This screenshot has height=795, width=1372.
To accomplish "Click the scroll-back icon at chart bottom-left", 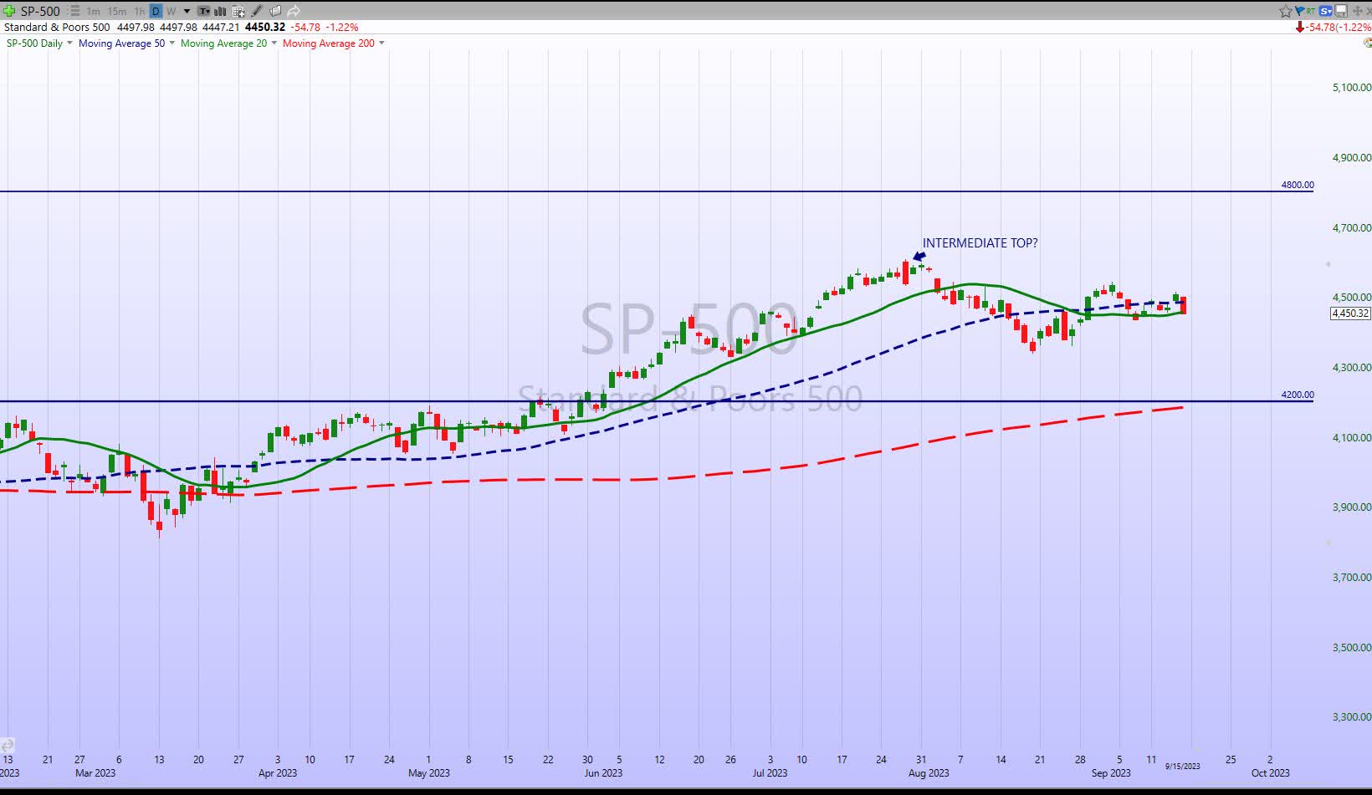I will [8, 746].
